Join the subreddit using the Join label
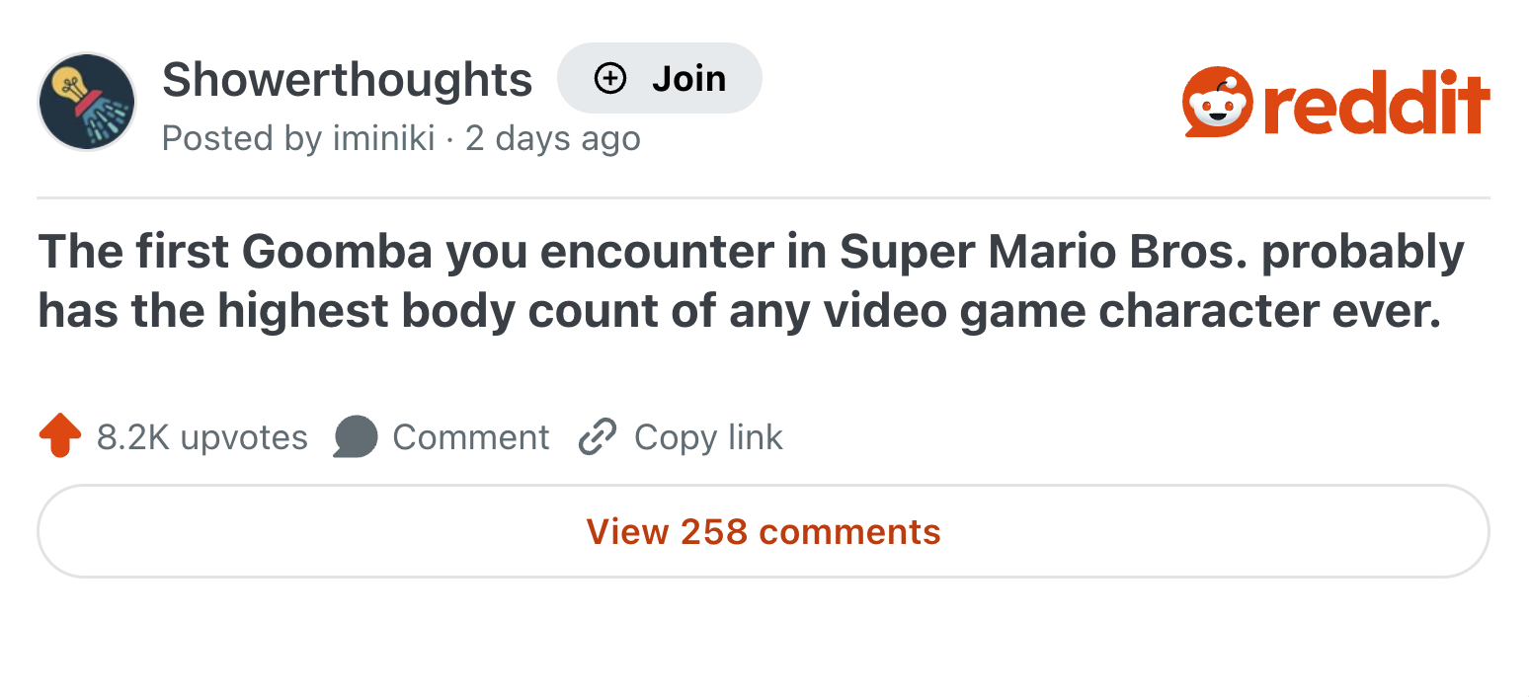This screenshot has width=1529, height=697. pos(688,78)
